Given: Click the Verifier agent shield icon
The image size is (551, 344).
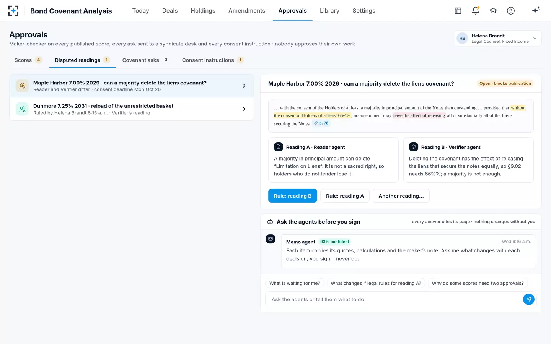Looking at the screenshot, I should [x=414, y=147].
